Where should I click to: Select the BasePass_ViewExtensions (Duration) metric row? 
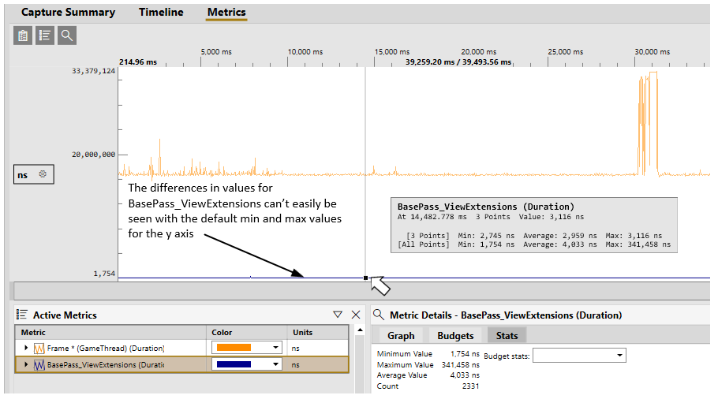pos(182,365)
